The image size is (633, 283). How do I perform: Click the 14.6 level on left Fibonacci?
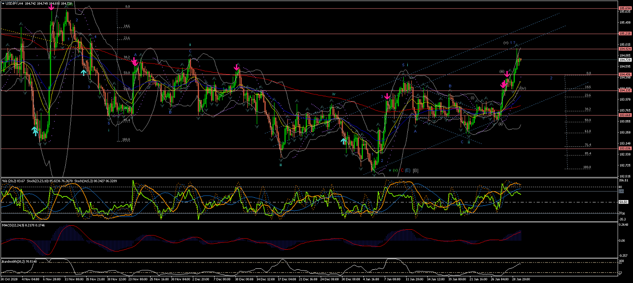[x=127, y=26]
